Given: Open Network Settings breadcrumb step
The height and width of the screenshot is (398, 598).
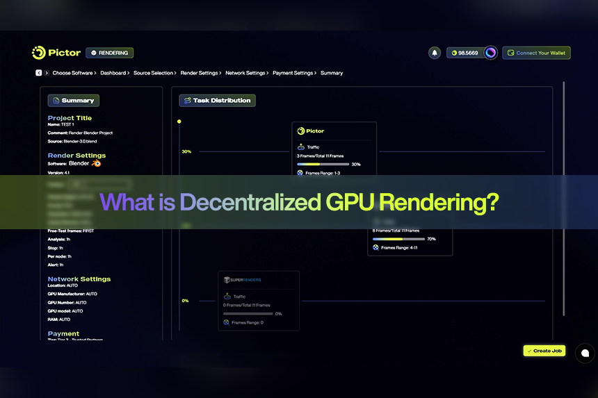Looking at the screenshot, I should click(247, 73).
